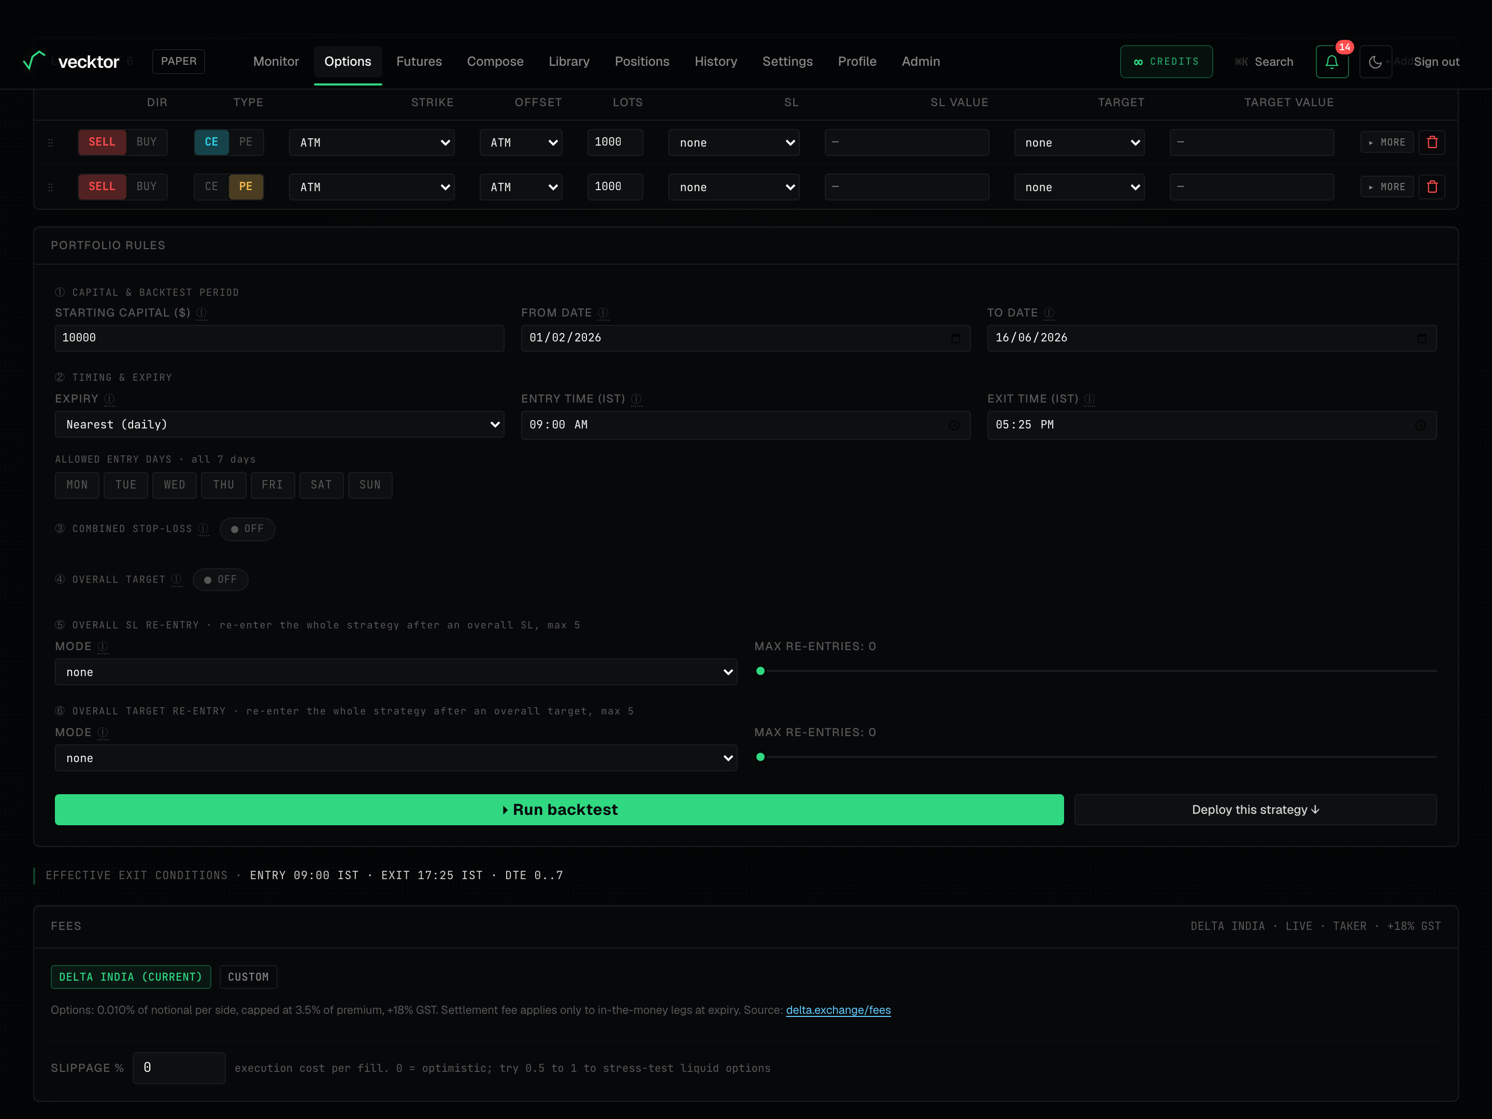1492x1119 pixels.
Task: Open the Library tab
Action: pyautogui.click(x=569, y=61)
